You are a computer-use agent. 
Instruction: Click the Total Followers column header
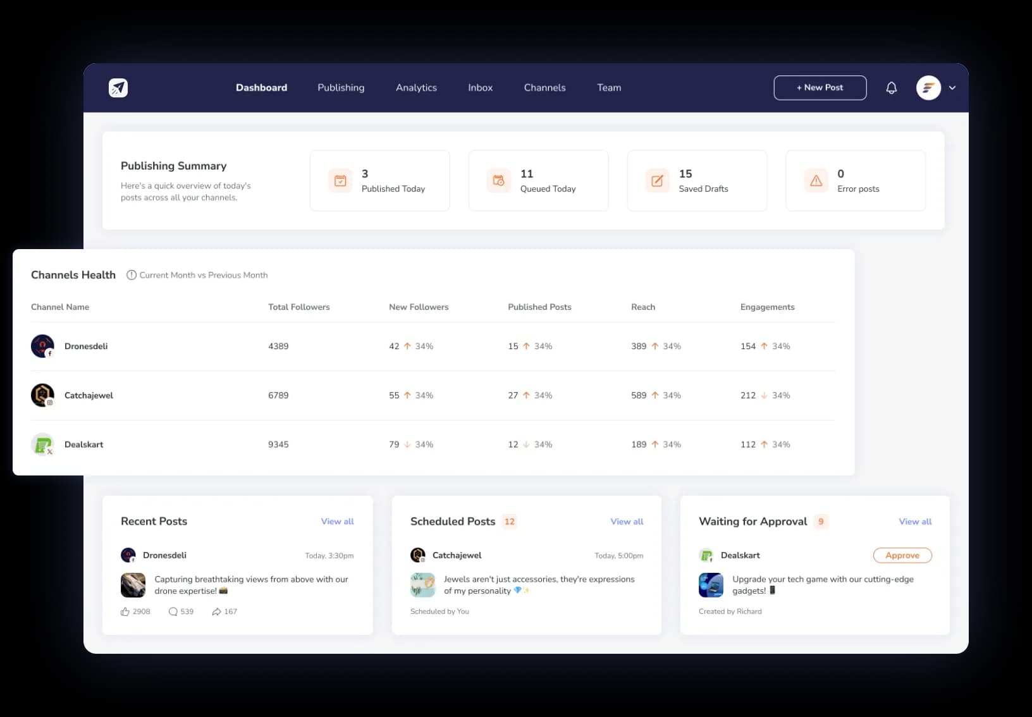(298, 307)
